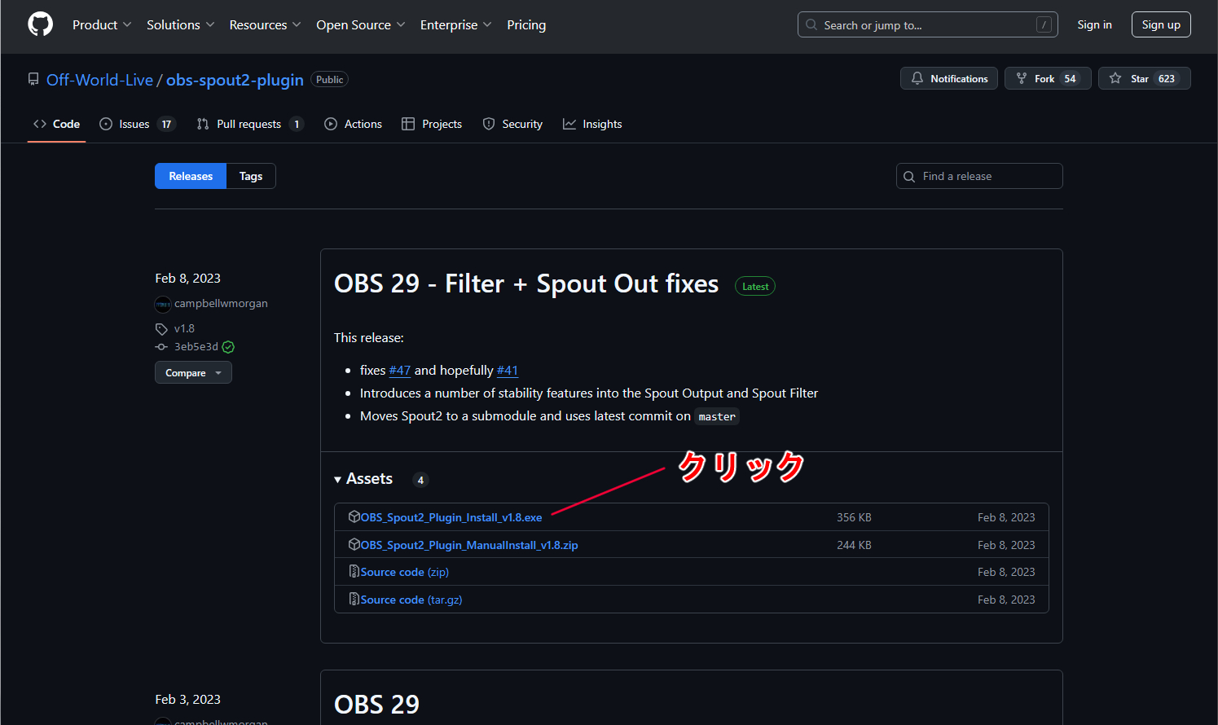Click the Issues count badge 17
The image size is (1218, 725).
click(166, 124)
